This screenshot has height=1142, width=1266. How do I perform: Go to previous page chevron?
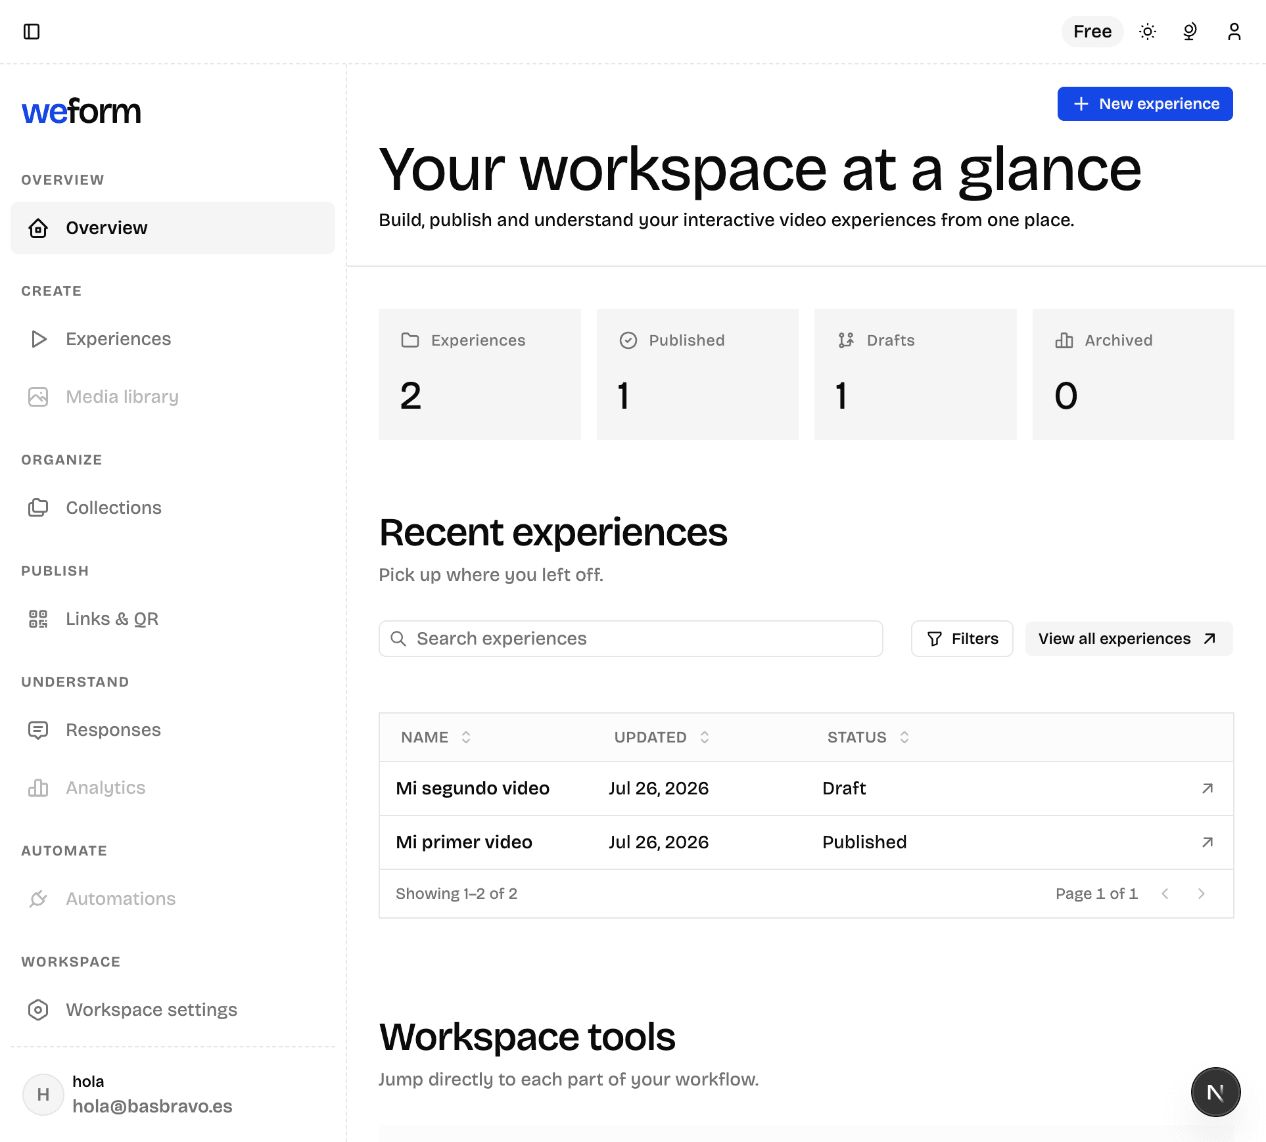click(x=1165, y=894)
